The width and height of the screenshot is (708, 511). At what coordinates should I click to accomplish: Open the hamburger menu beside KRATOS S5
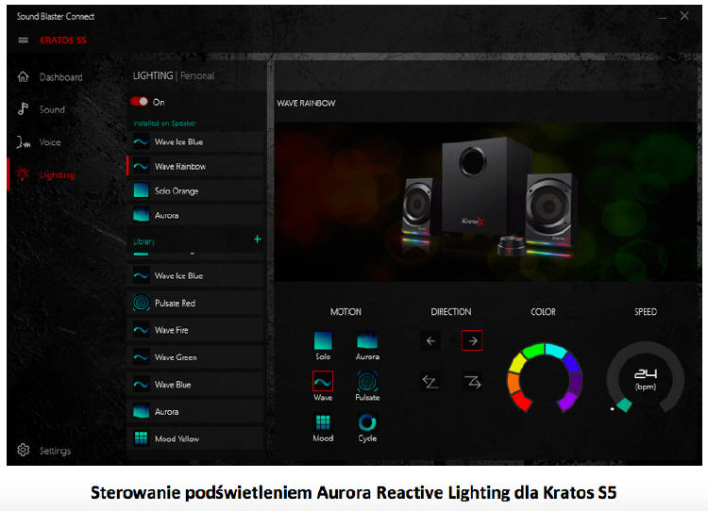[x=23, y=41]
